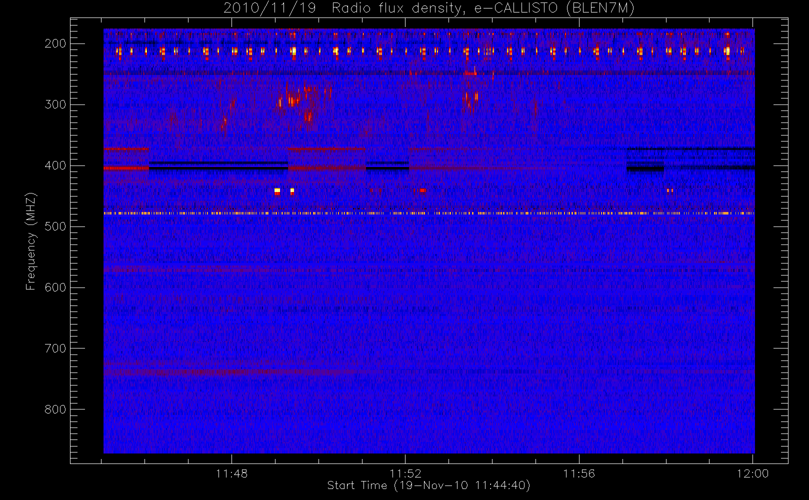Select the 'Frequency (MHz)' axis label
Viewport: 809px width, 500px height.
(x=31, y=241)
